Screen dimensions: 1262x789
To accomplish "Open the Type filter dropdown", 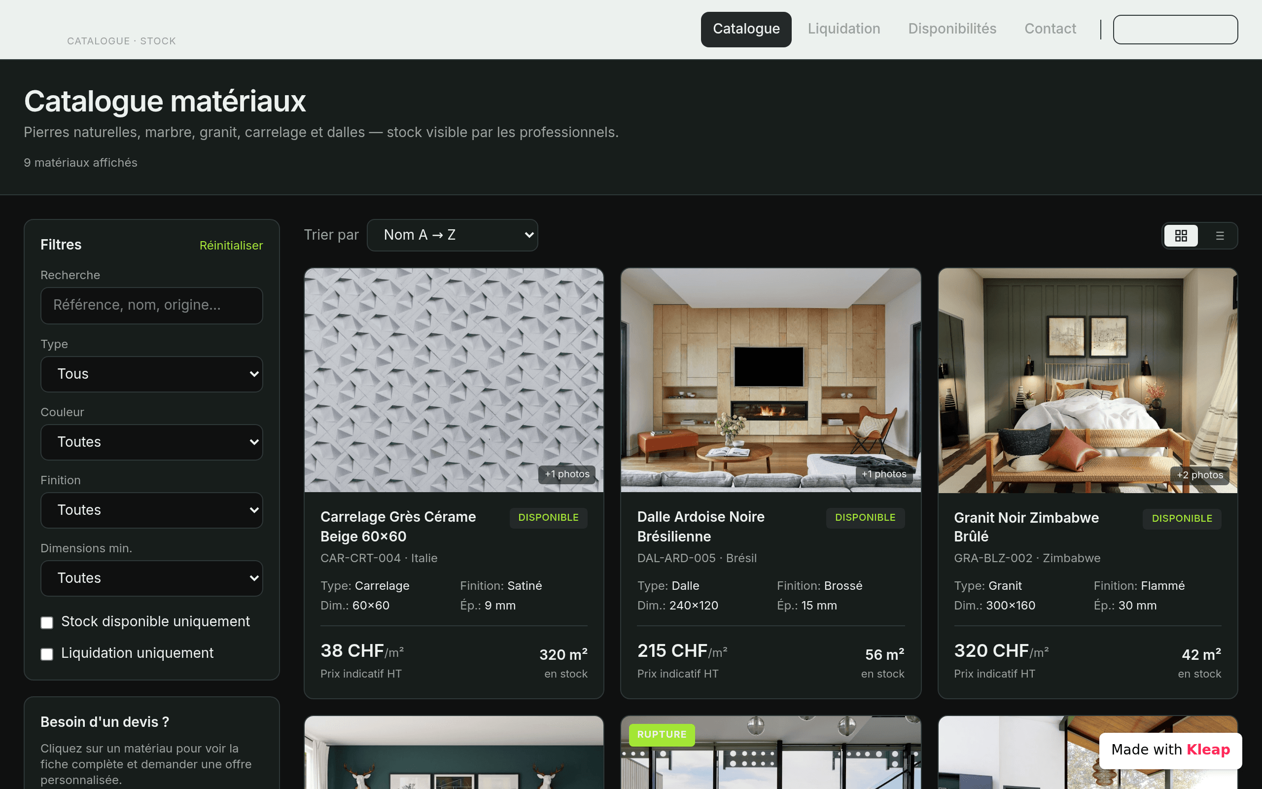I will (x=152, y=374).
